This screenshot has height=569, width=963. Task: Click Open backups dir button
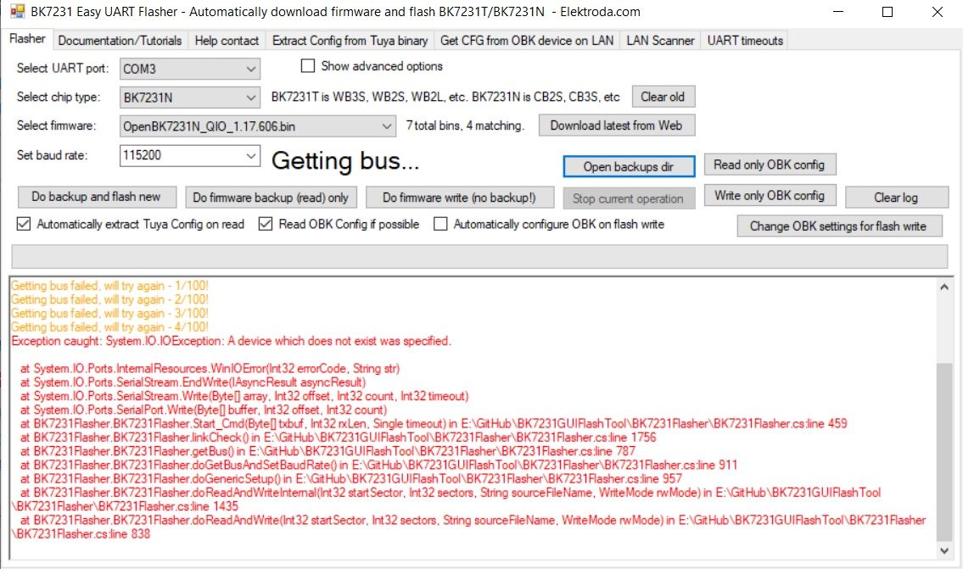coord(629,166)
